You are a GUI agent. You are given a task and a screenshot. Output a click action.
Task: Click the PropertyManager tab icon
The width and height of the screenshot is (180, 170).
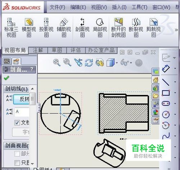(x=16, y=61)
